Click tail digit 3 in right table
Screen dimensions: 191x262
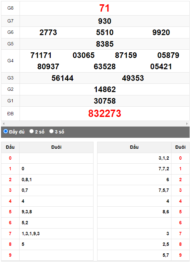pyautogui.click(x=180, y=190)
